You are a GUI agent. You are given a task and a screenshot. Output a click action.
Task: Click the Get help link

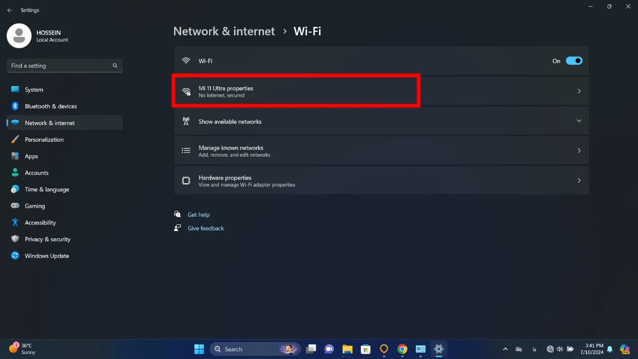(x=198, y=215)
